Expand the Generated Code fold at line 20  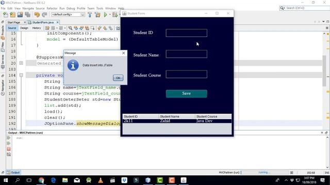pyautogui.click(x=21, y=63)
